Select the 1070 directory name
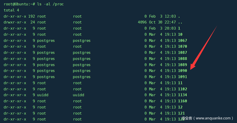Viewport: 237px width, 123px height. click(x=183, y=46)
